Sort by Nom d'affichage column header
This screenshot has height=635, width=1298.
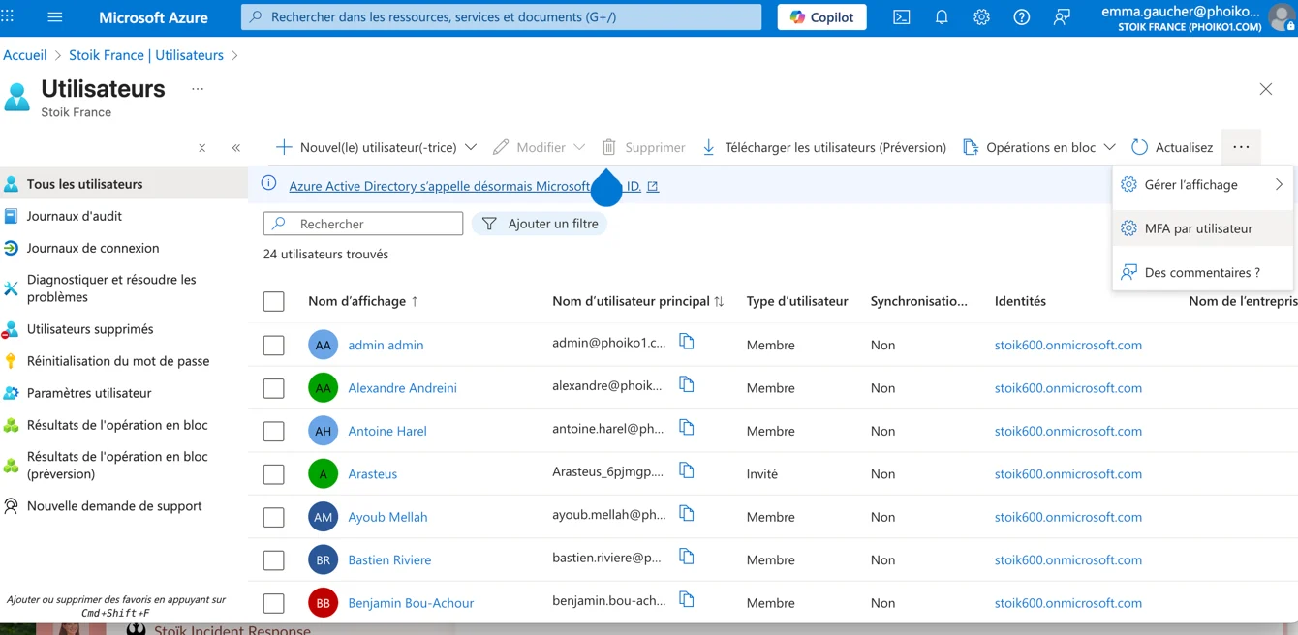point(356,301)
